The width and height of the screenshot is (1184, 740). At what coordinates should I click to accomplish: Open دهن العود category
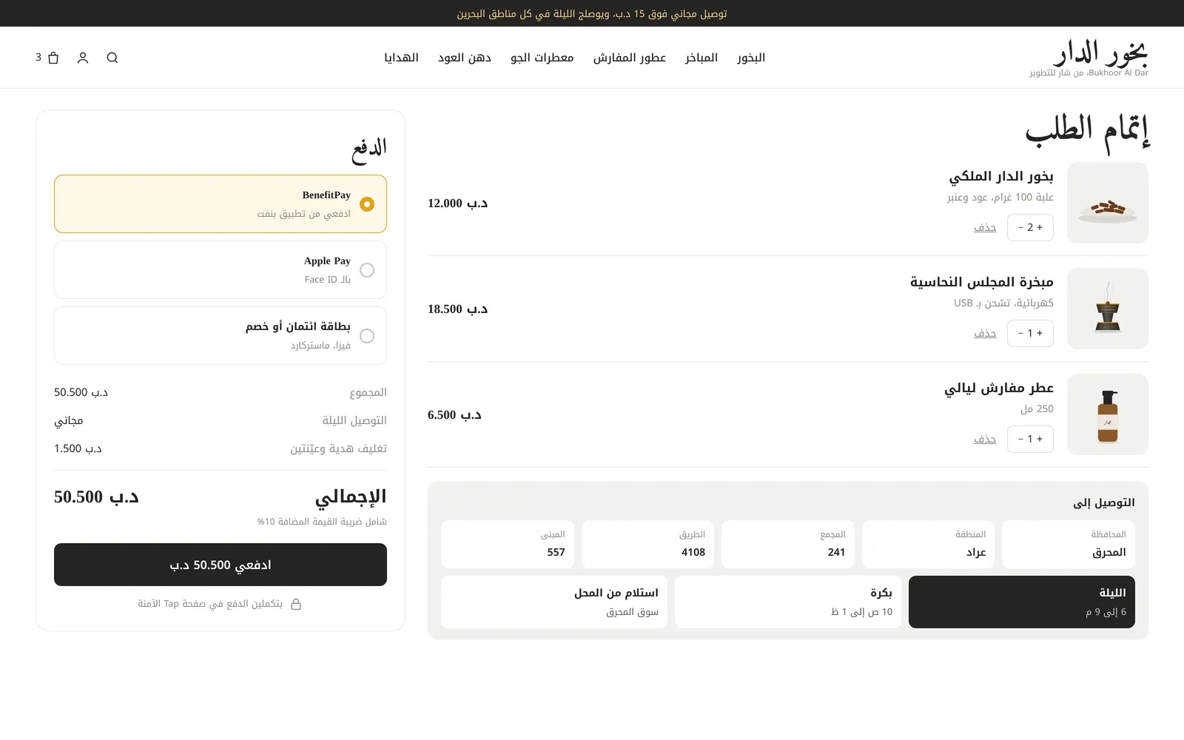465,58
